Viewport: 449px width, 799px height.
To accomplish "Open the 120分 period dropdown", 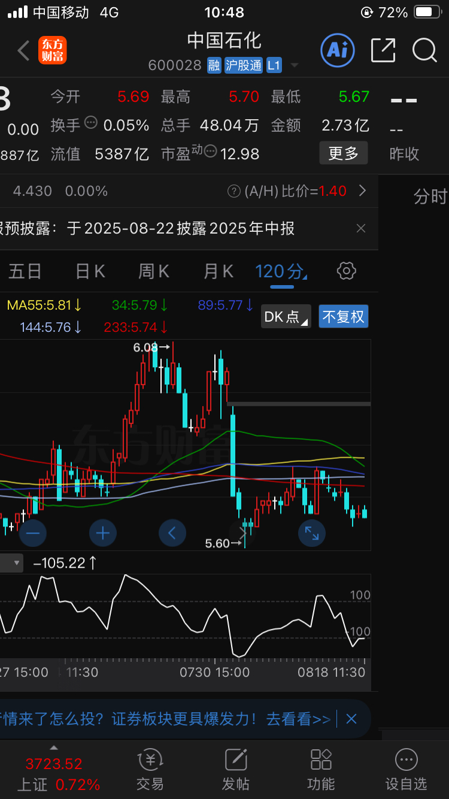I will tap(281, 272).
